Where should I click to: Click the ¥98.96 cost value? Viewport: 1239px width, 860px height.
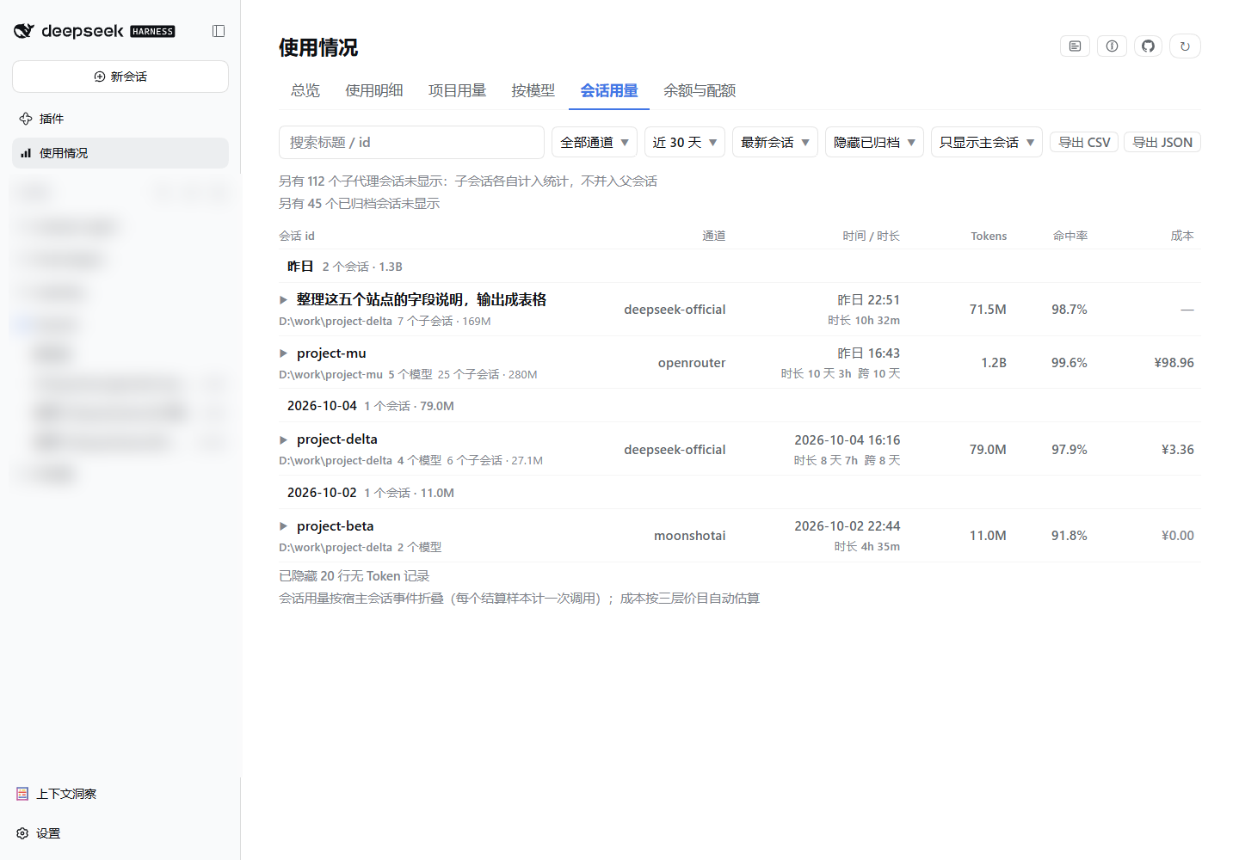tap(1174, 363)
